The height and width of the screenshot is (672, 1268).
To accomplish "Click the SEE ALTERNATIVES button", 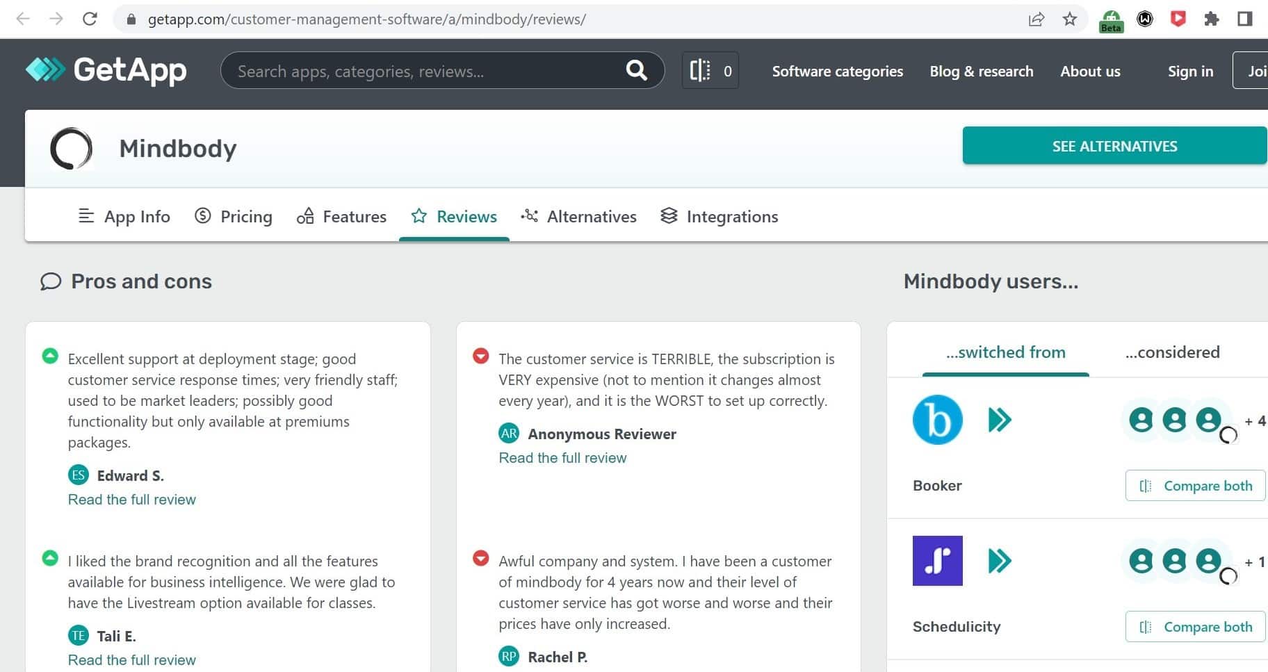I will (x=1115, y=146).
